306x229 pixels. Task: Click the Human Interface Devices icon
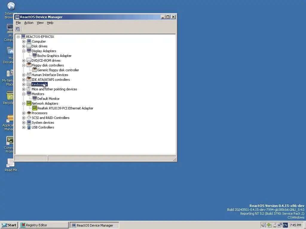pyautogui.click(x=29, y=75)
